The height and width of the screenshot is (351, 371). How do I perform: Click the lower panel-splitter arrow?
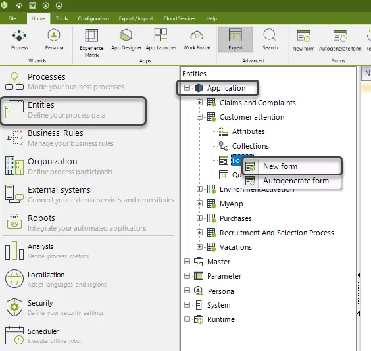[359, 313]
